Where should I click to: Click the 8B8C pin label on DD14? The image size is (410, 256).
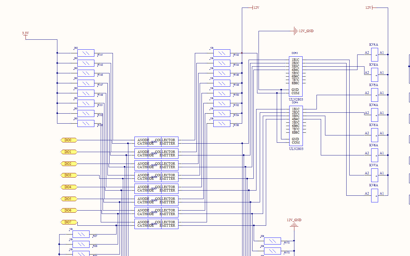(296, 132)
